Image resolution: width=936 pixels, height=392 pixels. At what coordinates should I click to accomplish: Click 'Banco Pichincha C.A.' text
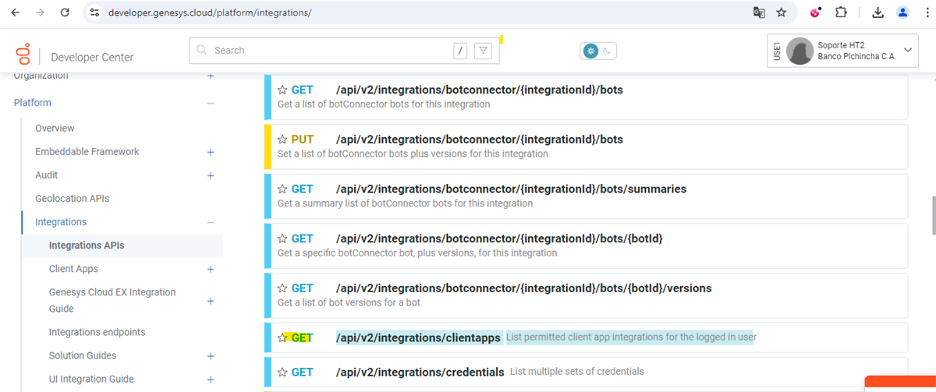pyautogui.click(x=856, y=57)
